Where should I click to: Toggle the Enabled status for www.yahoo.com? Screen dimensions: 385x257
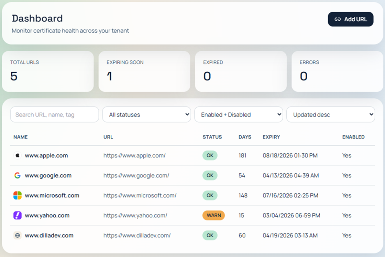point(346,215)
